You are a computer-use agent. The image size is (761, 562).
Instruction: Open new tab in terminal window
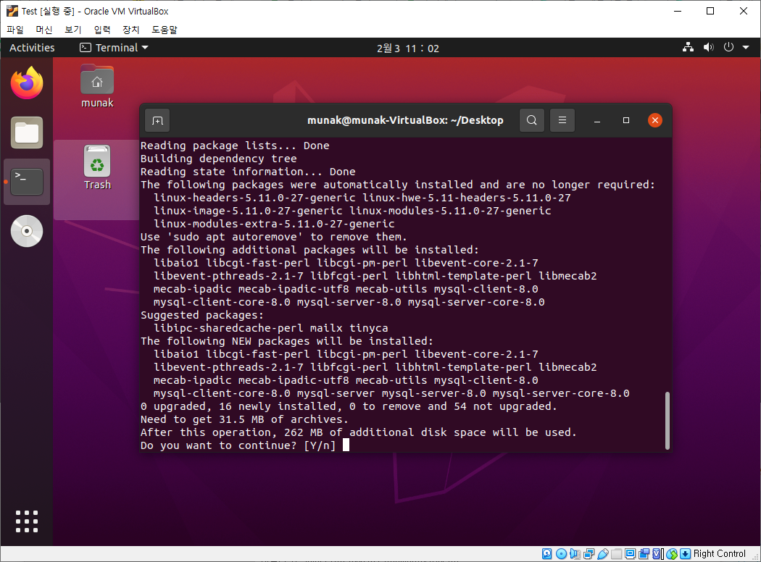point(157,120)
